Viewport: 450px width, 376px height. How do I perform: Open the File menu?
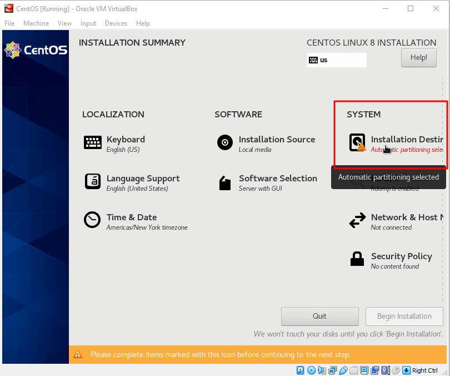click(x=9, y=23)
